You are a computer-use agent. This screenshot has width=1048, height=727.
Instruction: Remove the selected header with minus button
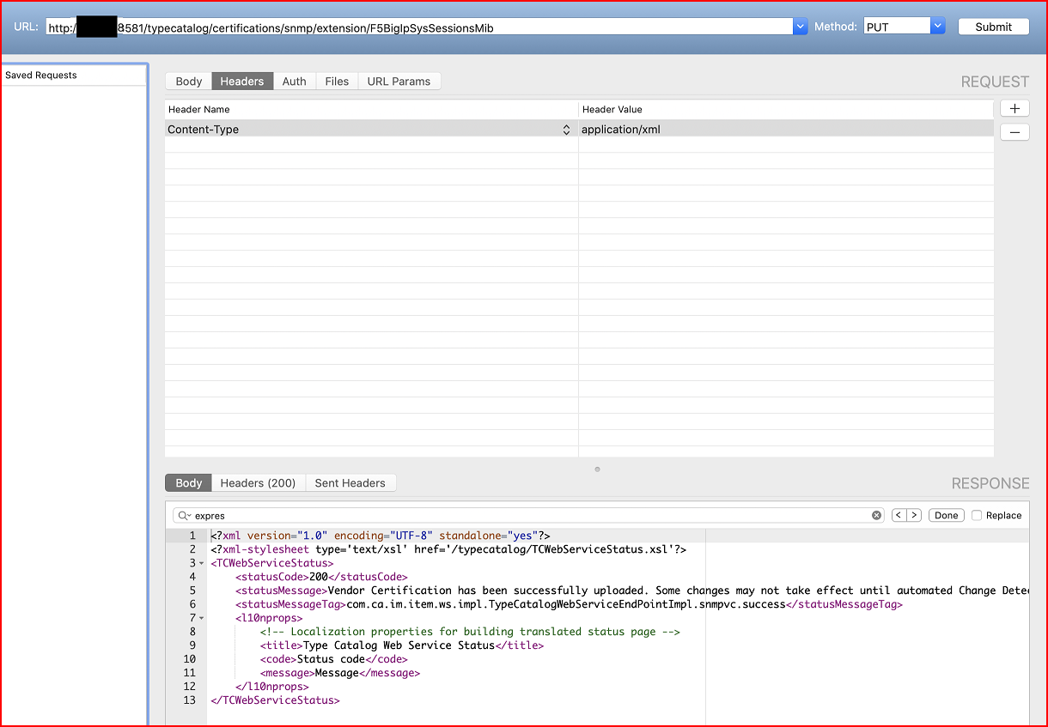click(x=1014, y=132)
